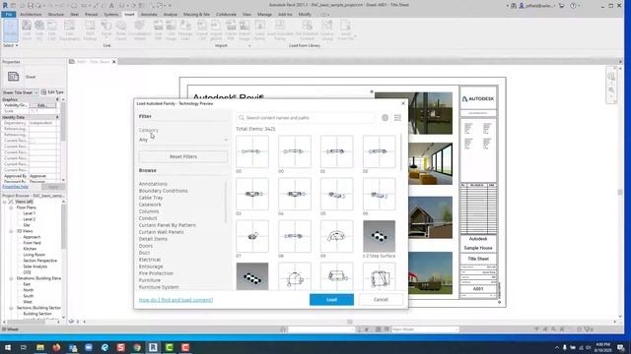Select Living Room in Project Browser
This screenshot has height=354, width=631.
(x=35, y=255)
